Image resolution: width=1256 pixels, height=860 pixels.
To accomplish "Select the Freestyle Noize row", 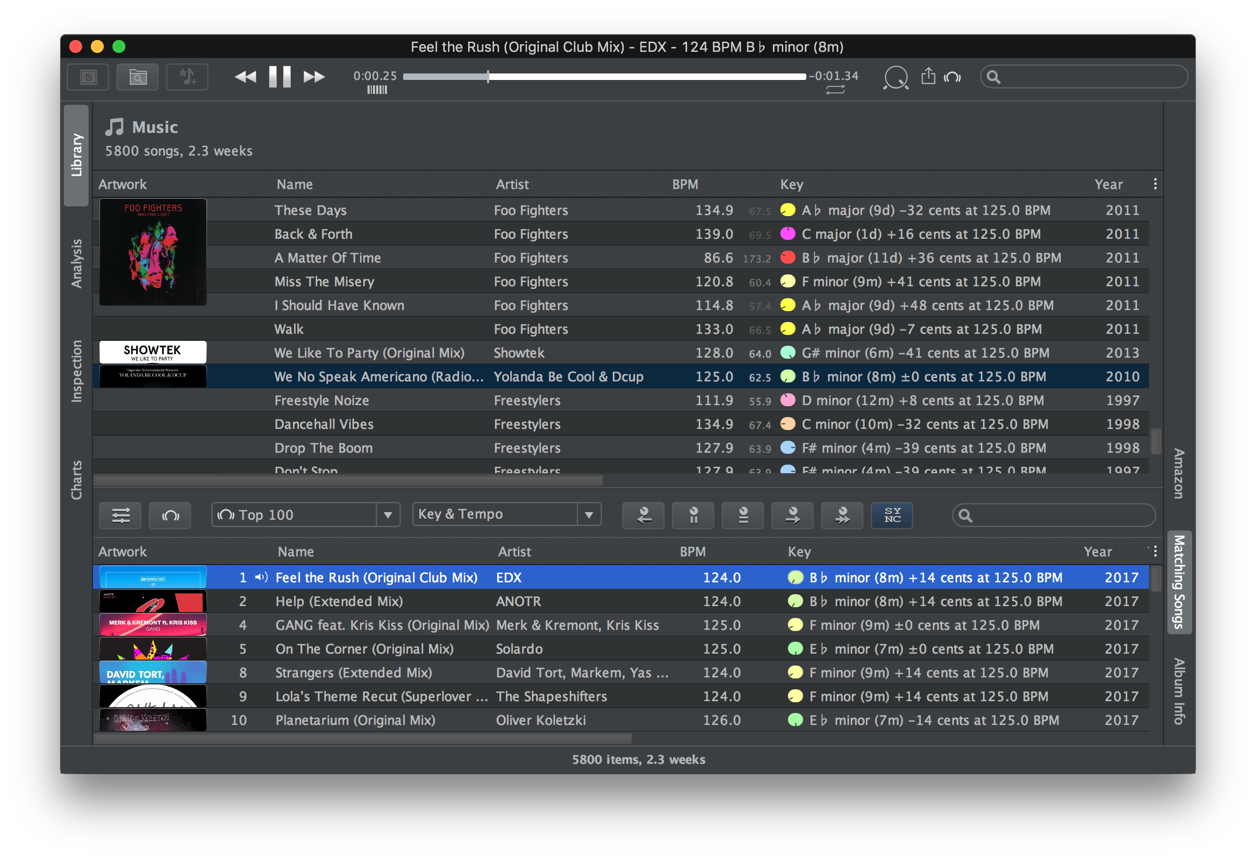I will (x=620, y=400).
